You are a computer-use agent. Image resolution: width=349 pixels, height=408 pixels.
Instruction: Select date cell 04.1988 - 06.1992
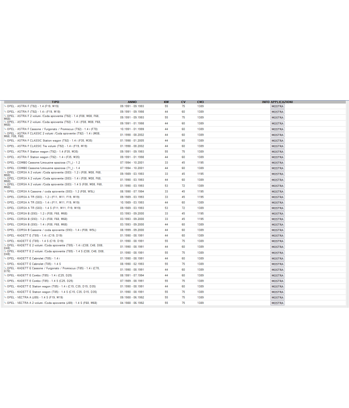132,303
